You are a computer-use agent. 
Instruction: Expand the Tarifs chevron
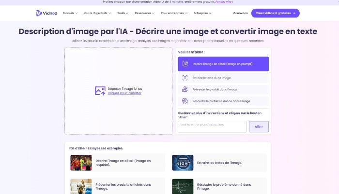click(127, 13)
